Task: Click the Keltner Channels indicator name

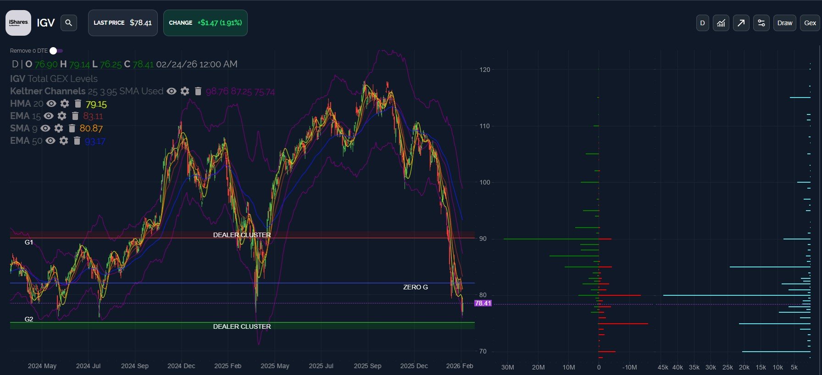Action: [x=48, y=91]
